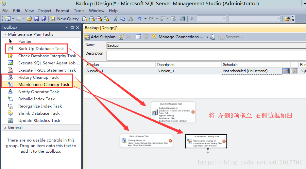306x169 pixels.
Task: Click the Navigate Forward icon
Action: [173, 19]
